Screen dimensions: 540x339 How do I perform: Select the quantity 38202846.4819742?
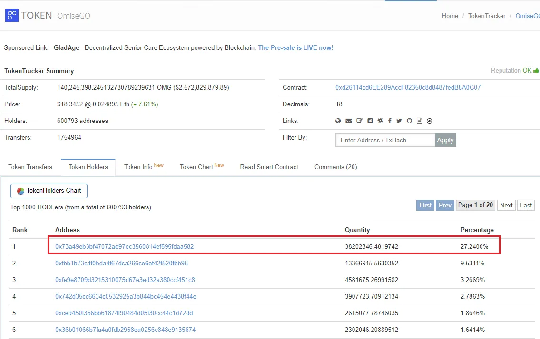tap(372, 246)
